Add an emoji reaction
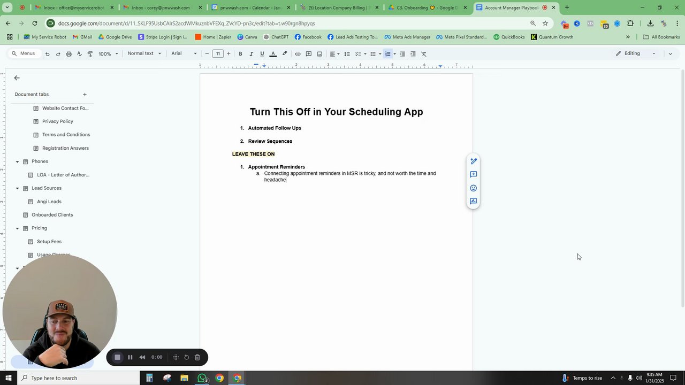685x385 pixels. tap(473, 188)
